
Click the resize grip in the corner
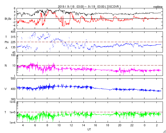164,131
